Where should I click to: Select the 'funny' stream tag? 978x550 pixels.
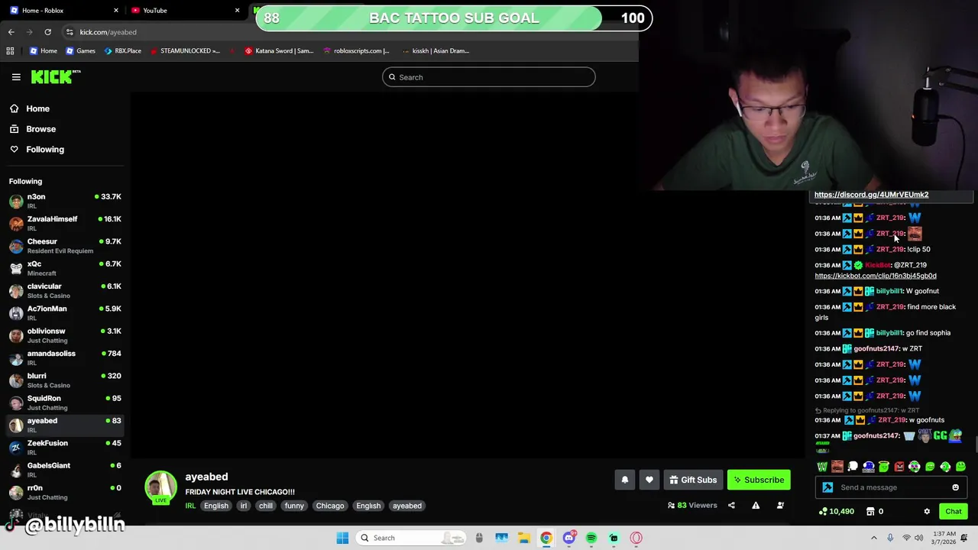coord(294,506)
